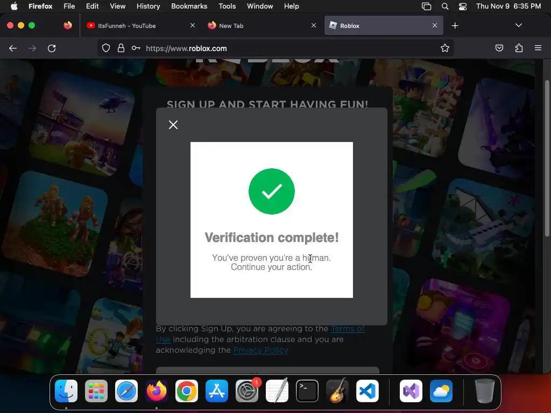
Task: Open tracking protection shield icon
Action: 106,48
